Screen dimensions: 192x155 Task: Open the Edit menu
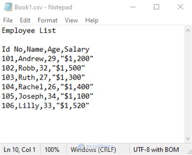point(25,20)
